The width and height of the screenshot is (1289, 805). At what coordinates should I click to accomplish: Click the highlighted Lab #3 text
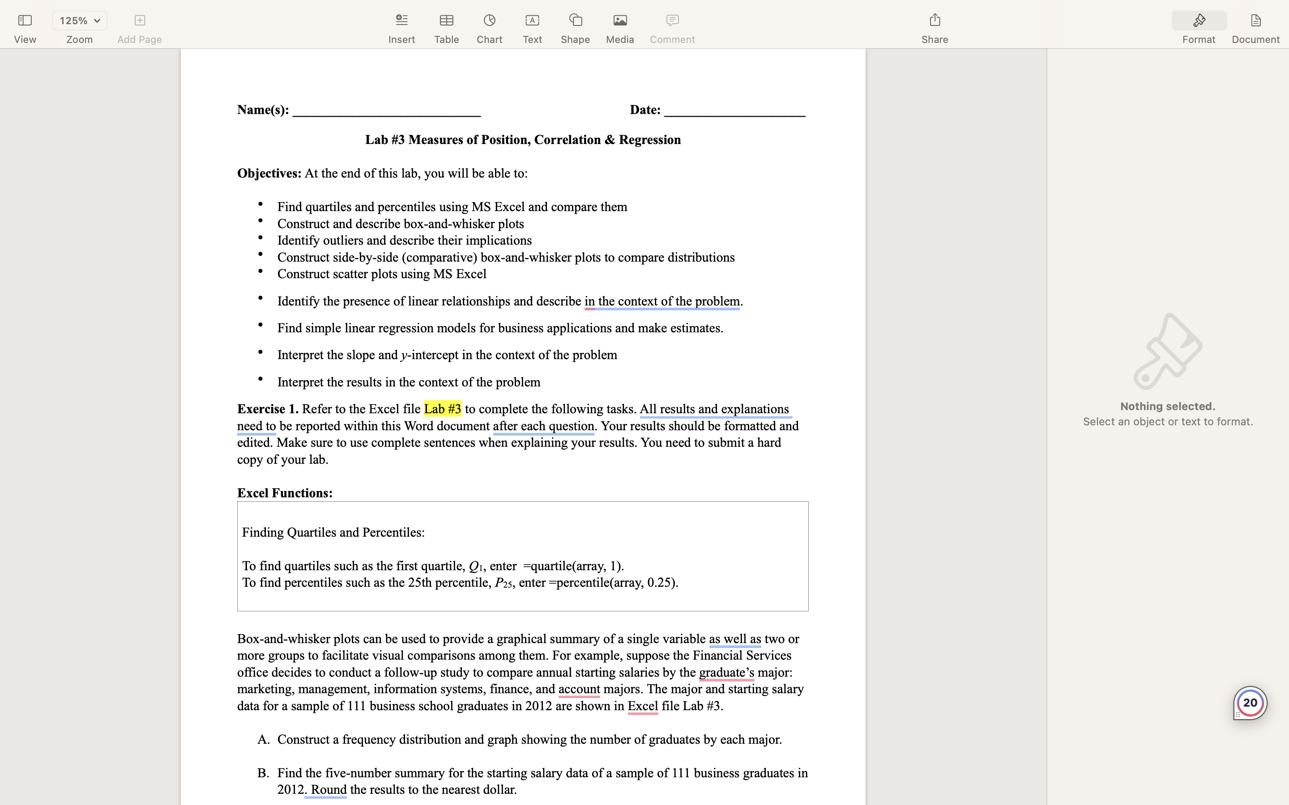[442, 409]
